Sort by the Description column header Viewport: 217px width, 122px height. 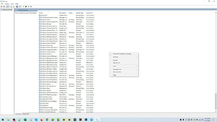(x=64, y=13)
